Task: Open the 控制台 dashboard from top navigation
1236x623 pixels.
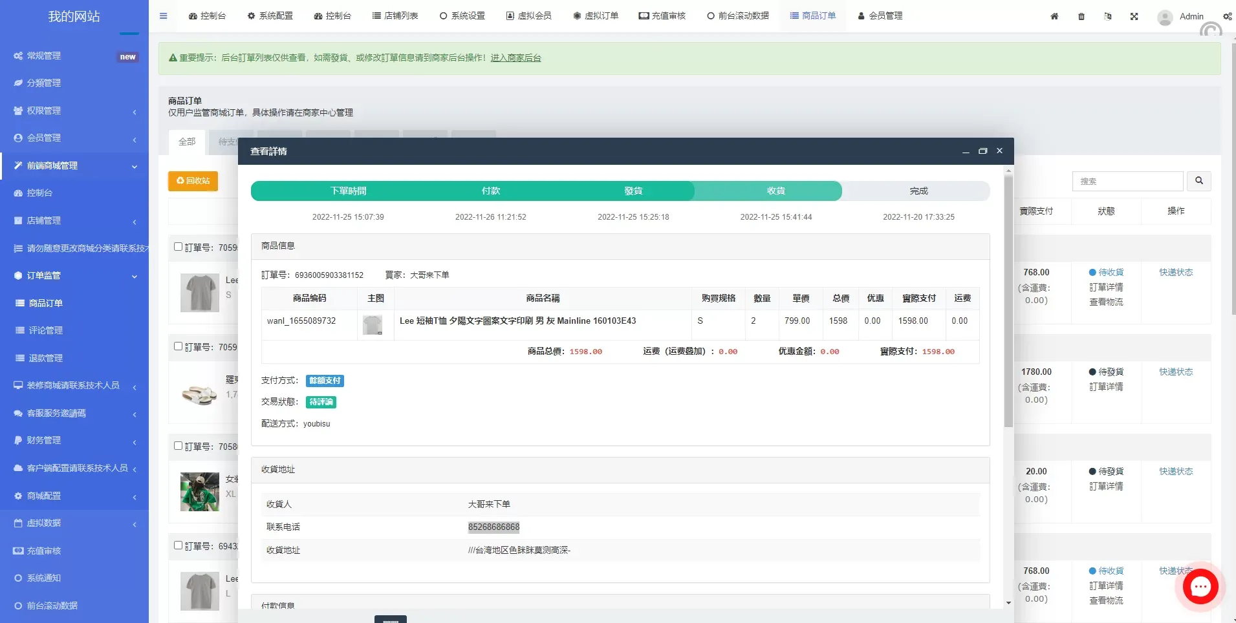Action: [208, 16]
